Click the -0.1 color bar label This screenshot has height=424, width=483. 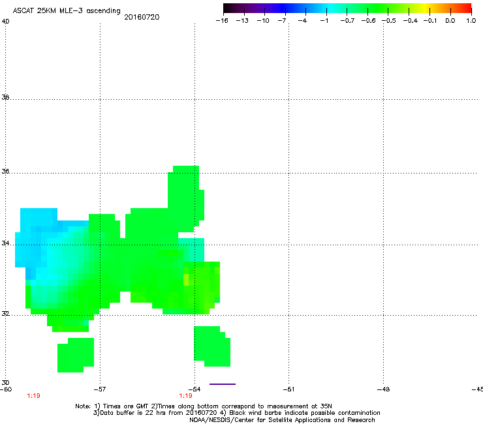tap(429, 21)
